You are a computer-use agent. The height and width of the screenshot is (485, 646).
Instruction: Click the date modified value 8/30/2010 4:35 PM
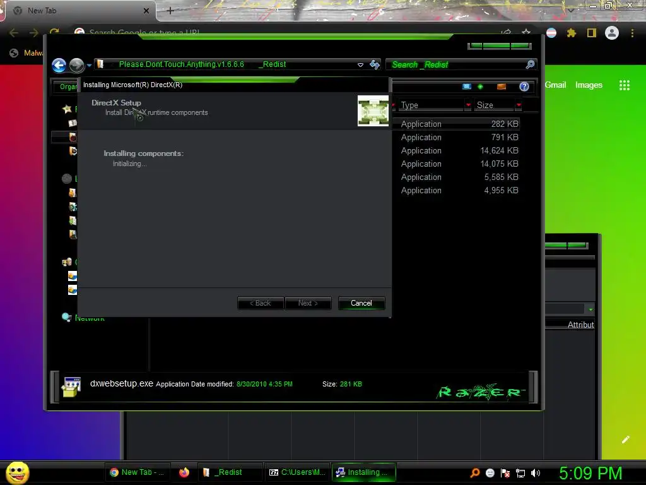264,384
